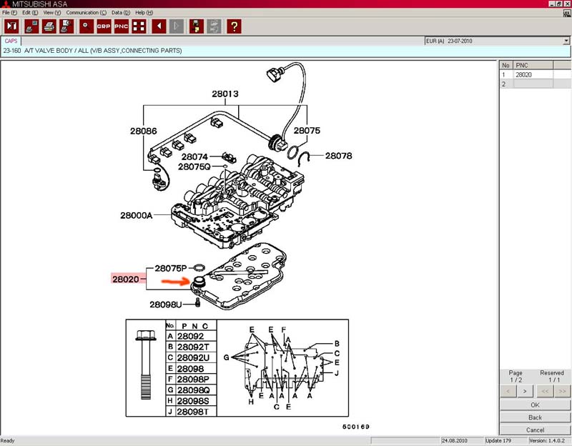Open the four-squares thumbnail view icon
The height and width of the screenshot is (446, 572).
coord(139,26)
